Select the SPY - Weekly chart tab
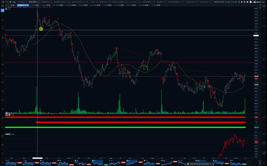267x166 pixels. 56,5
